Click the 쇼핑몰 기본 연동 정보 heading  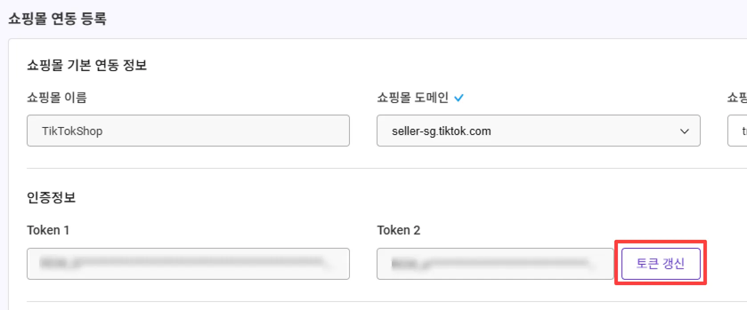[x=87, y=65]
